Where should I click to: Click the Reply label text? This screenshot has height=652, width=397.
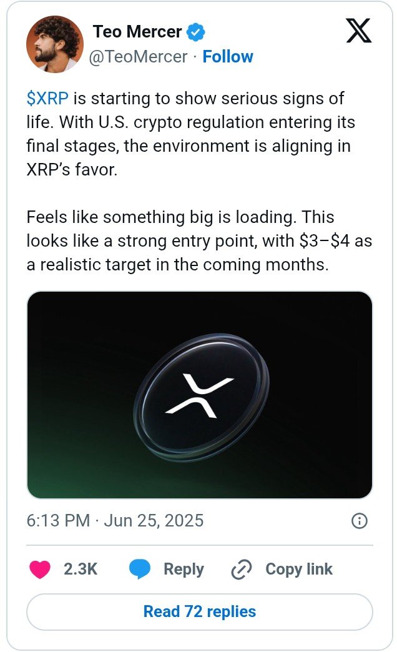pos(182,569)
